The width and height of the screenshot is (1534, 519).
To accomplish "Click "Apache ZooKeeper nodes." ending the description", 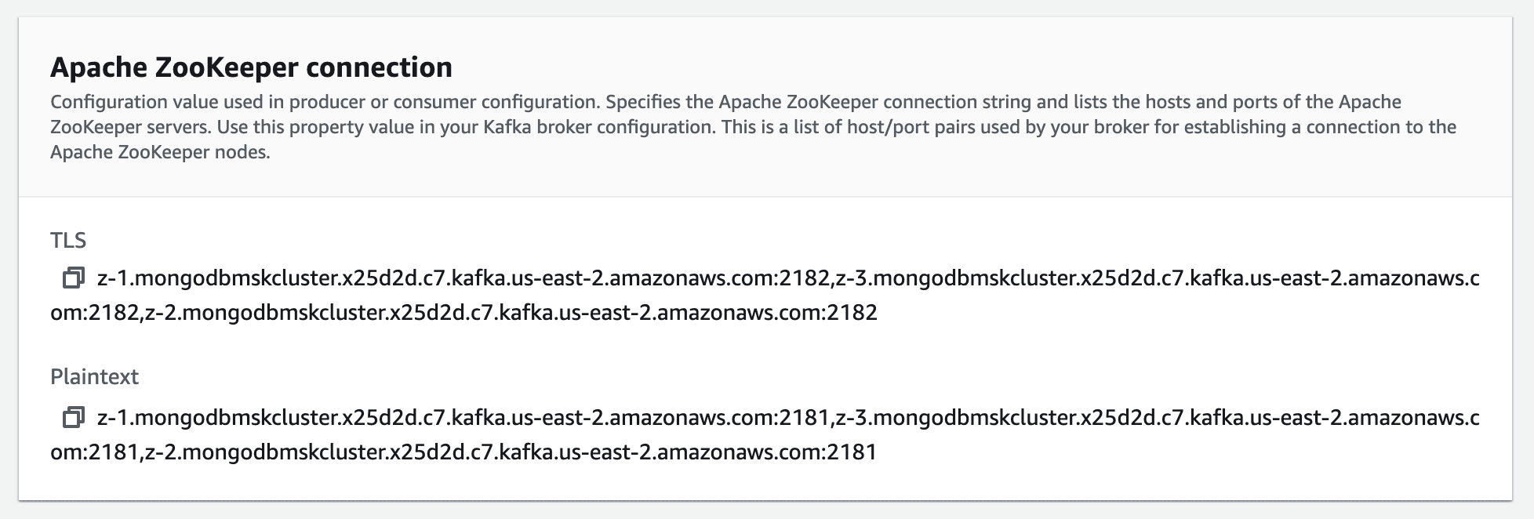I will [160, 152].
